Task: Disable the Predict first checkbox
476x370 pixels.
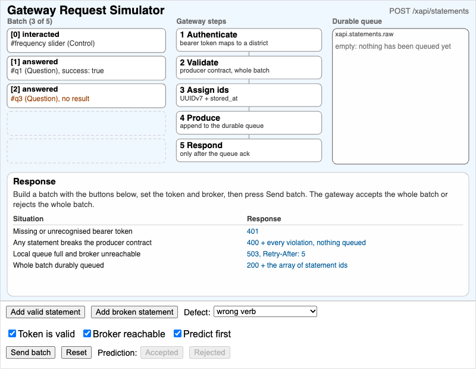Action: (177, 334)
